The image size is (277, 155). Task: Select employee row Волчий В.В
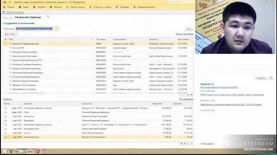click(x=98, y=48)
